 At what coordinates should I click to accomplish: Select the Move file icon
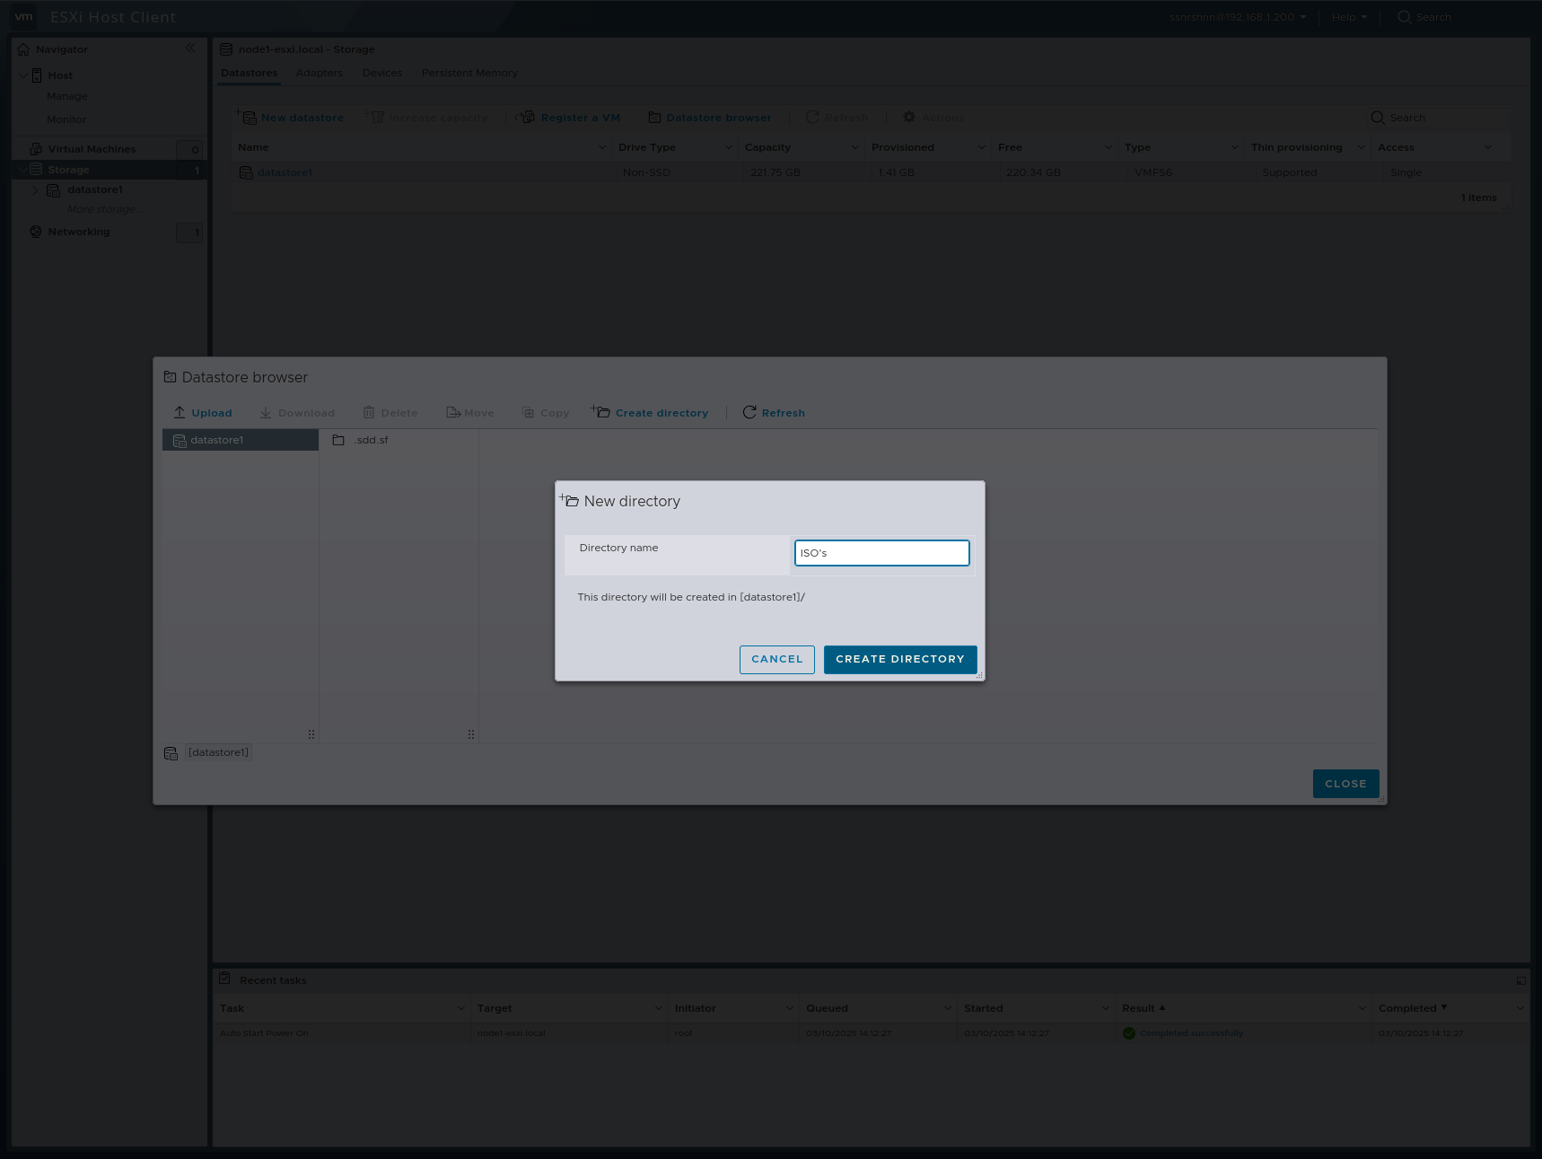pos(452,412)
